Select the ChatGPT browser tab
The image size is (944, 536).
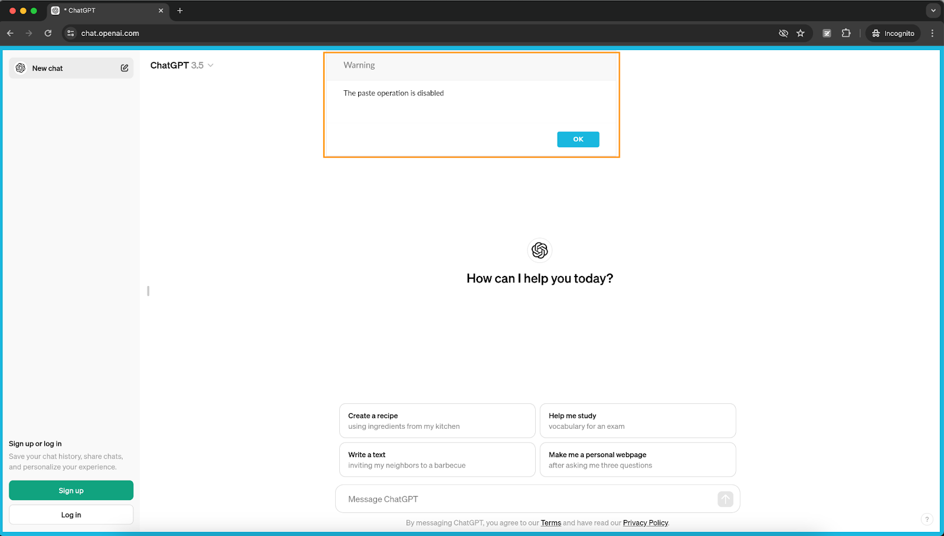coord(108,11)
